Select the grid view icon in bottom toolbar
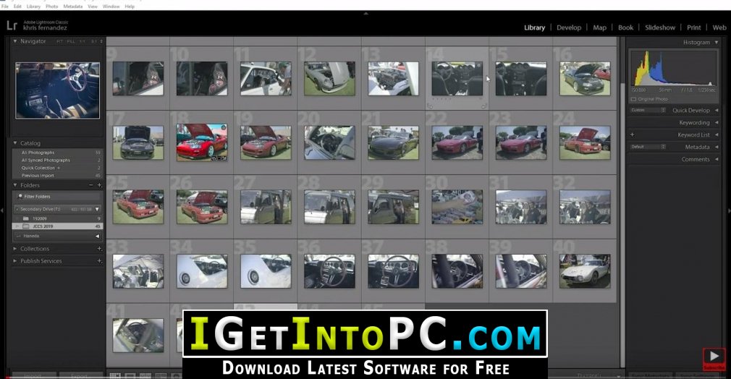This screenshot has height=379, width=731. point(114,375)
